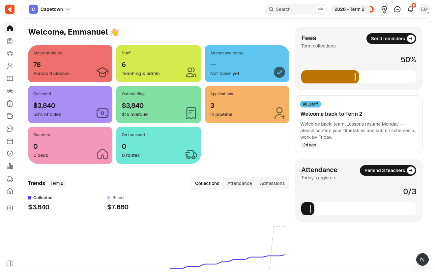Open the Active students card label
Image resolution: width=435 pixels, height=272 pixels.
[48, 53]
